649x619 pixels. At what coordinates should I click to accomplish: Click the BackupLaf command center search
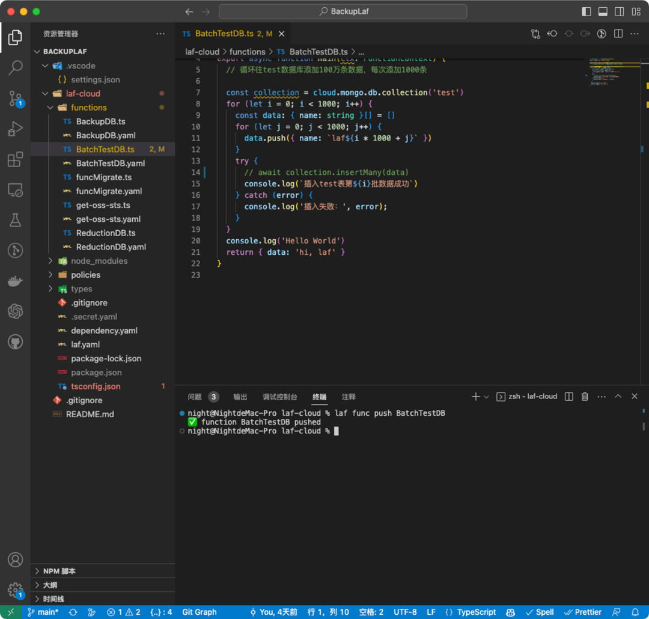pyautogui.click(x=343, y=11)
